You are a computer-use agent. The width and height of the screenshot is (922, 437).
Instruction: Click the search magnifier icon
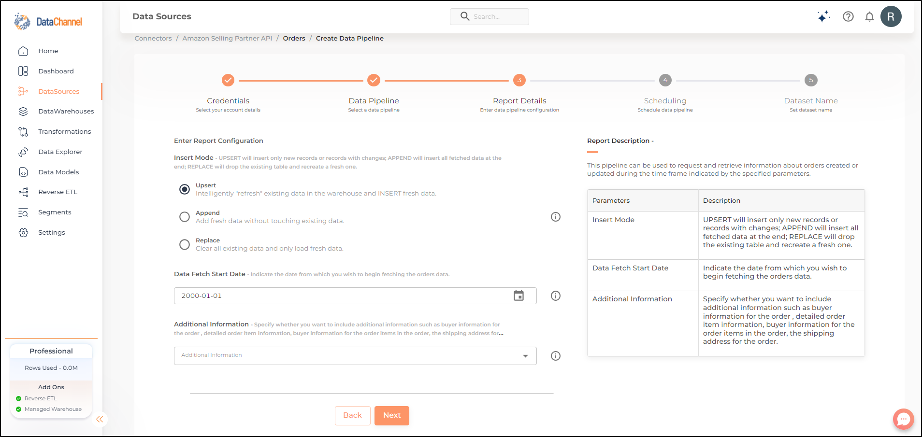coord(465,16)
